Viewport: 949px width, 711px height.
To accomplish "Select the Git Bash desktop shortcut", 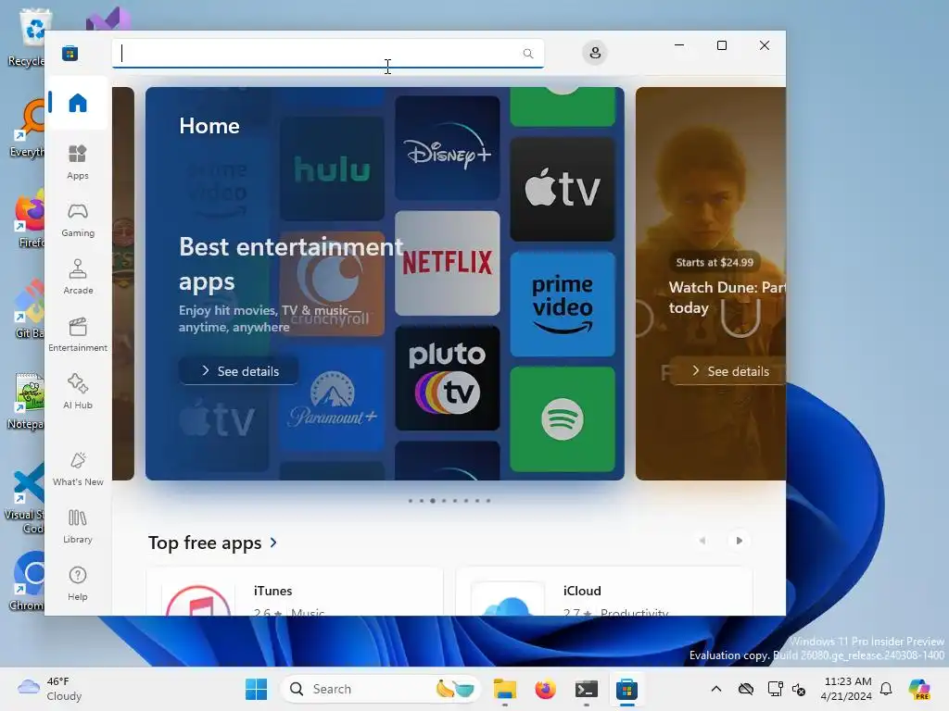I will [x=28, y=309].
